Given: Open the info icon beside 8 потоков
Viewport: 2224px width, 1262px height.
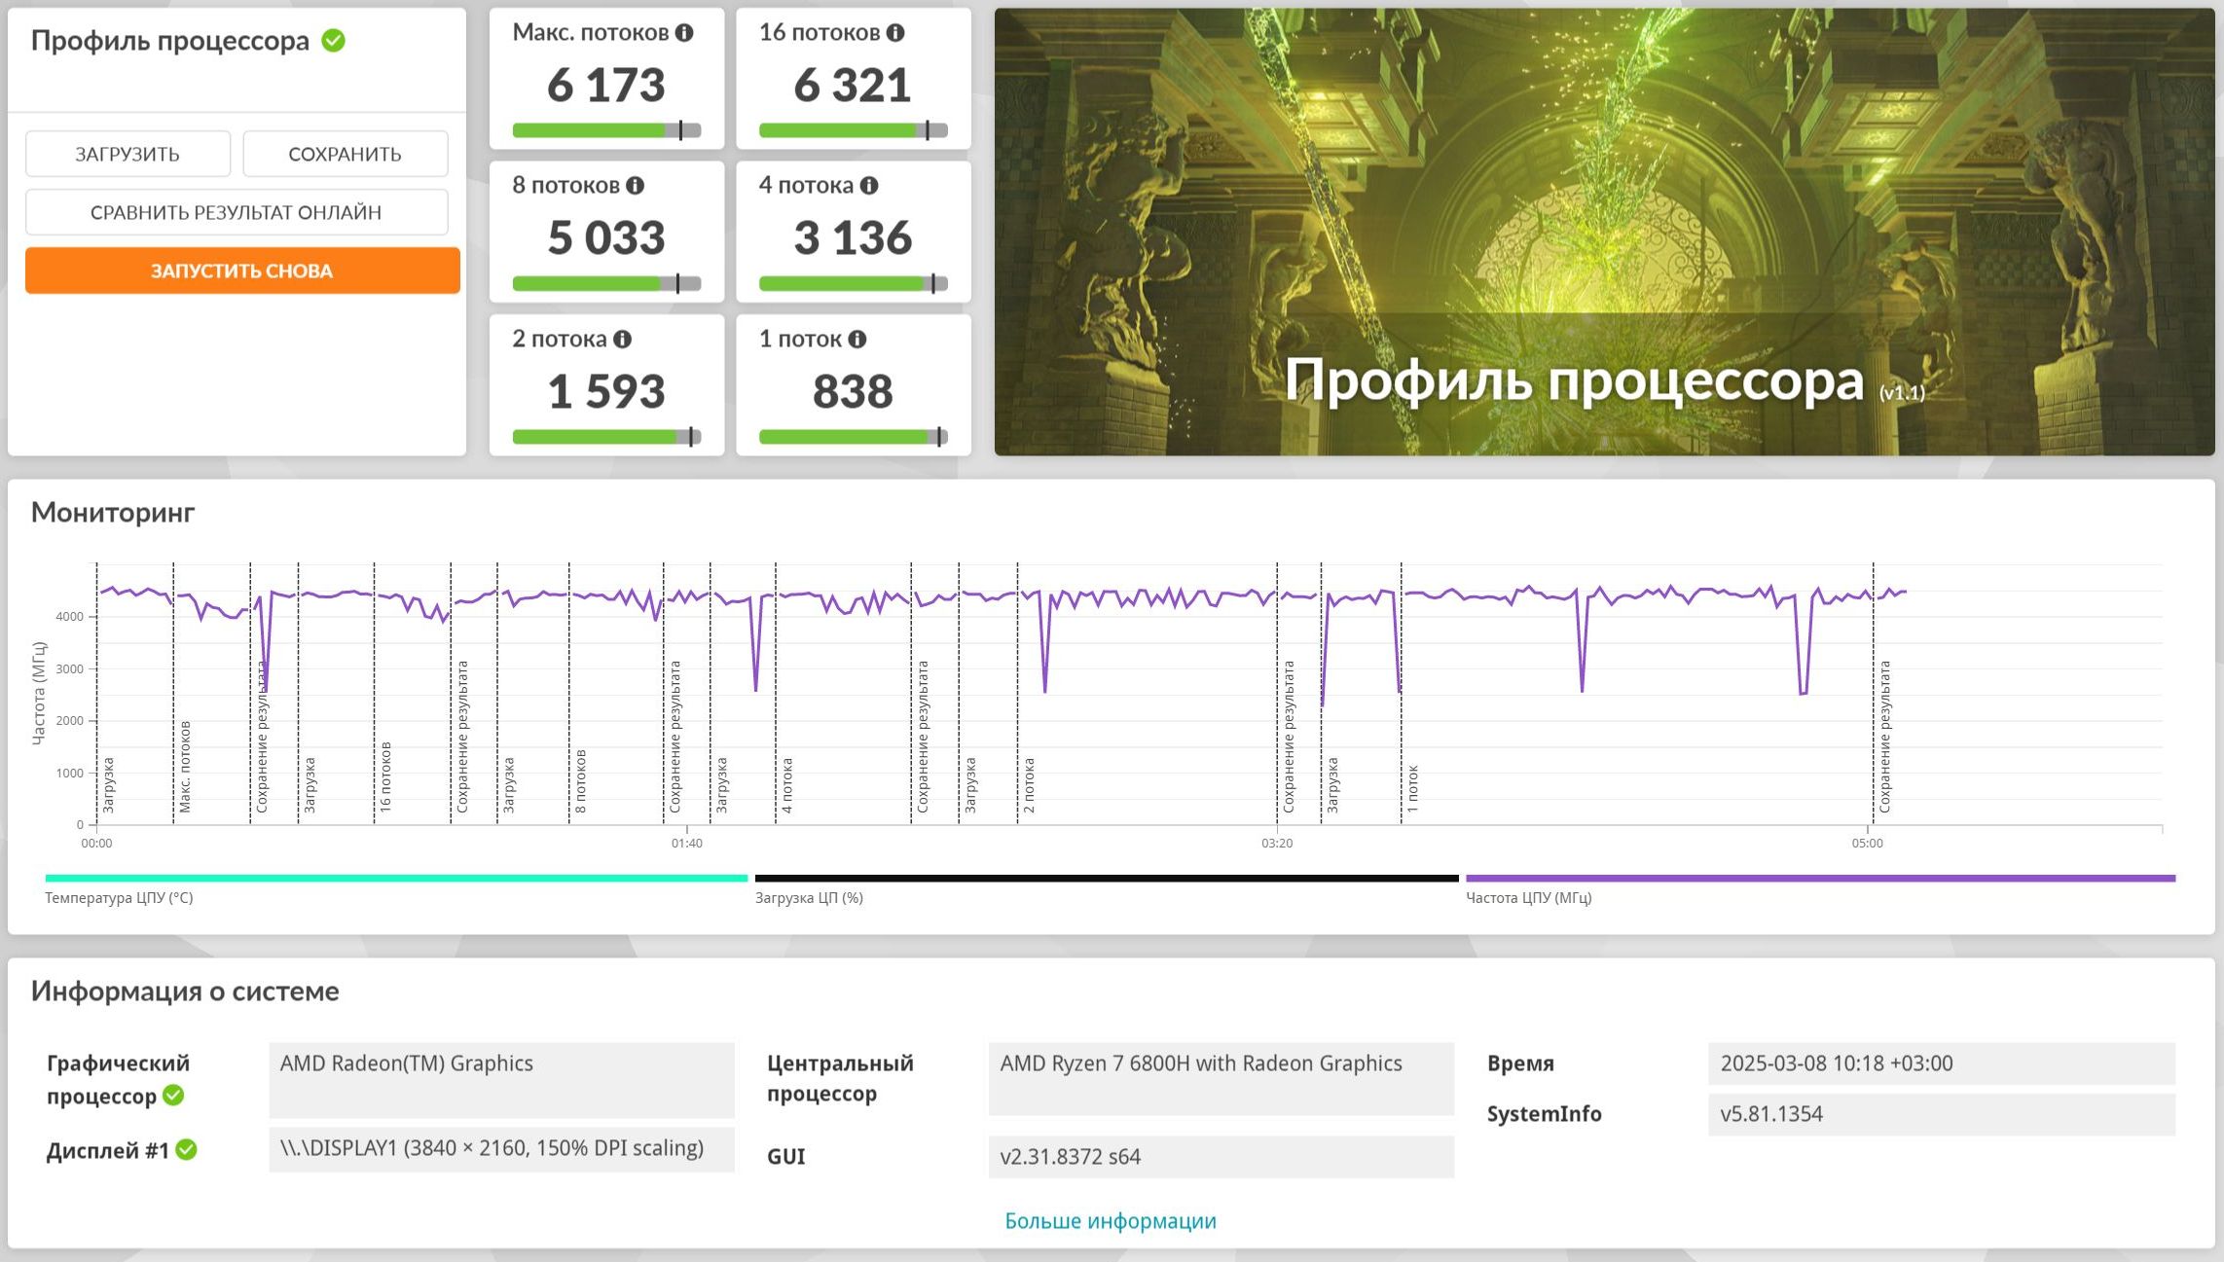Looking at the screenshot, I should point(635,186).
